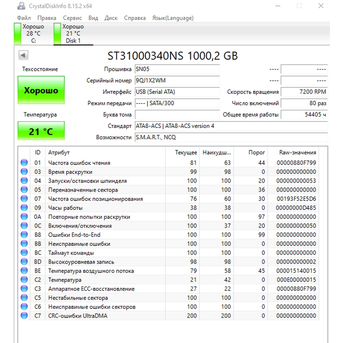
Task: Click status orb for attribute 0C power cycles
Action: click(24, 226)
